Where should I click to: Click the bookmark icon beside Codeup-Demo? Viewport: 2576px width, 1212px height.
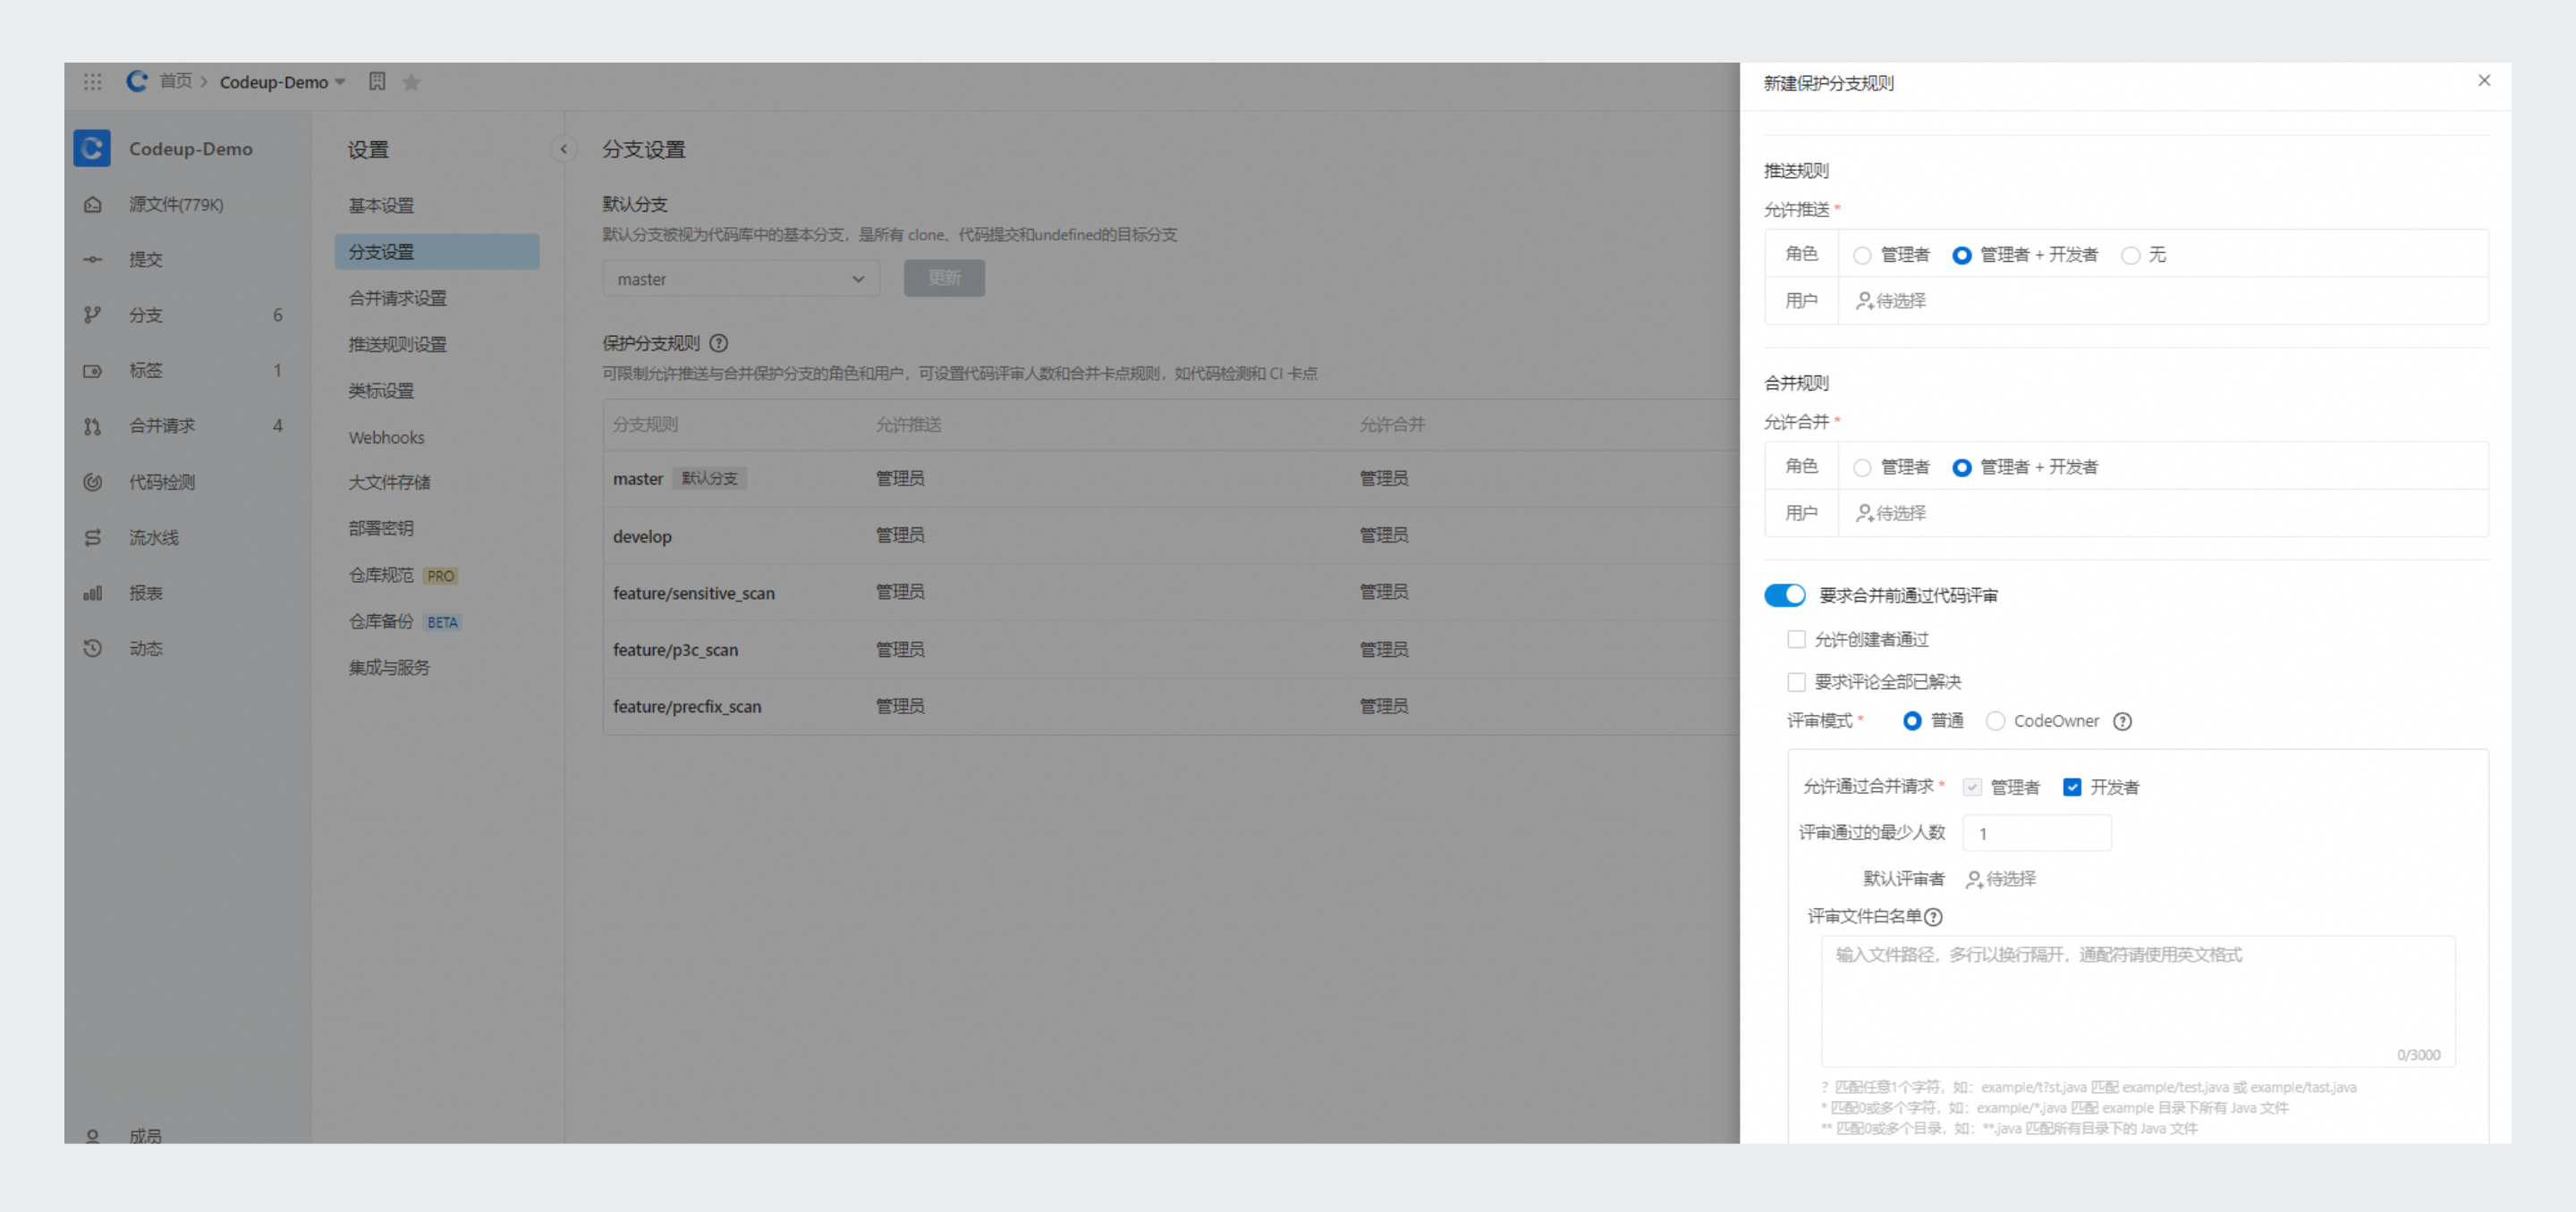(377, 82)
